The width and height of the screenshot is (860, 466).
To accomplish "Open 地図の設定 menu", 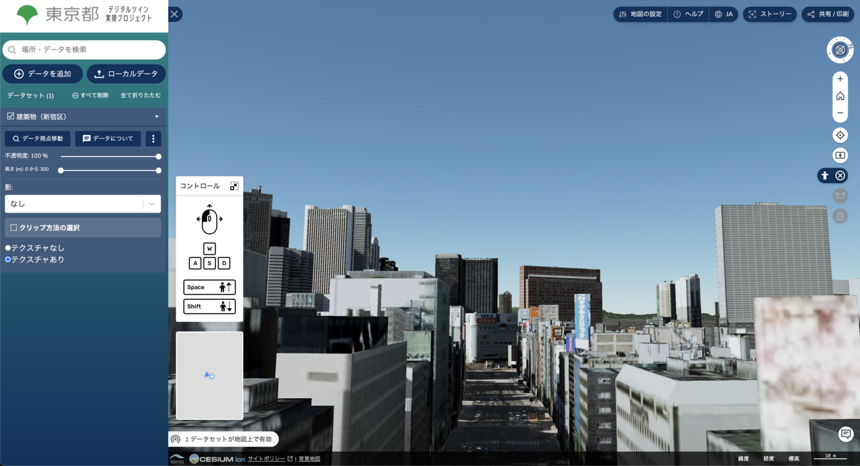I will click(x=640, y=14).
